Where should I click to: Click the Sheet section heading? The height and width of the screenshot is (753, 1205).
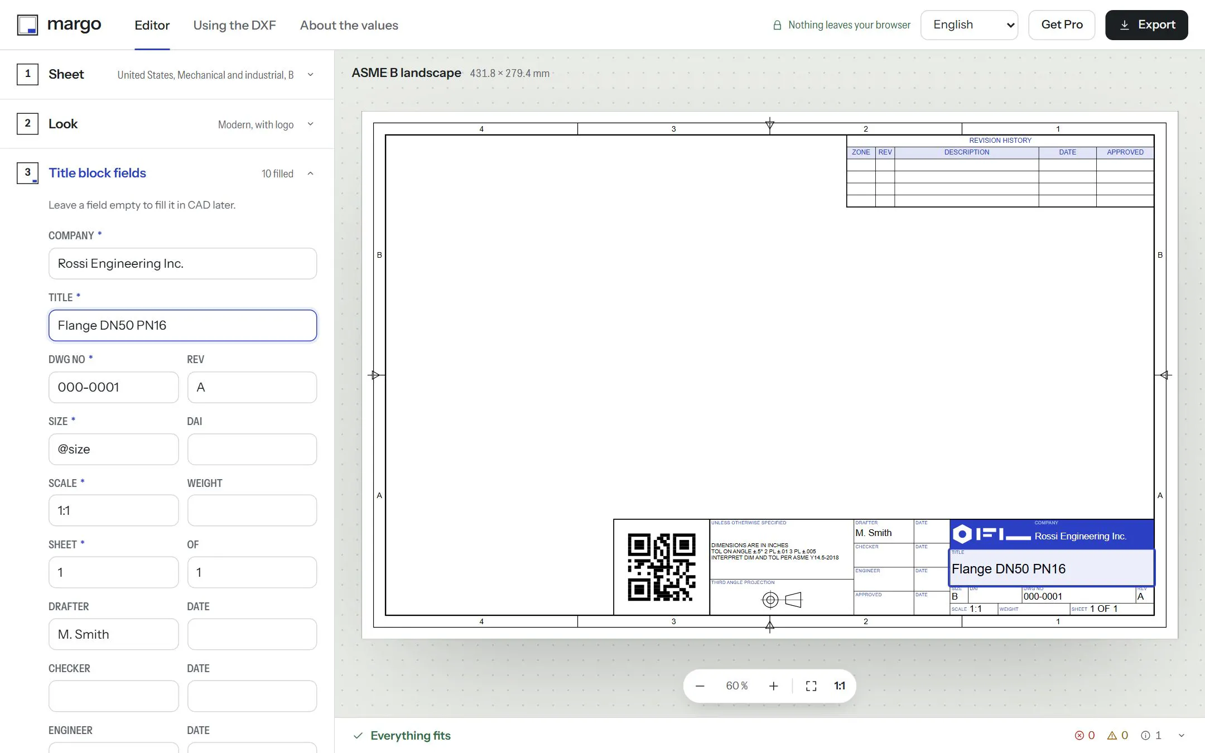[x=66, y=74]
